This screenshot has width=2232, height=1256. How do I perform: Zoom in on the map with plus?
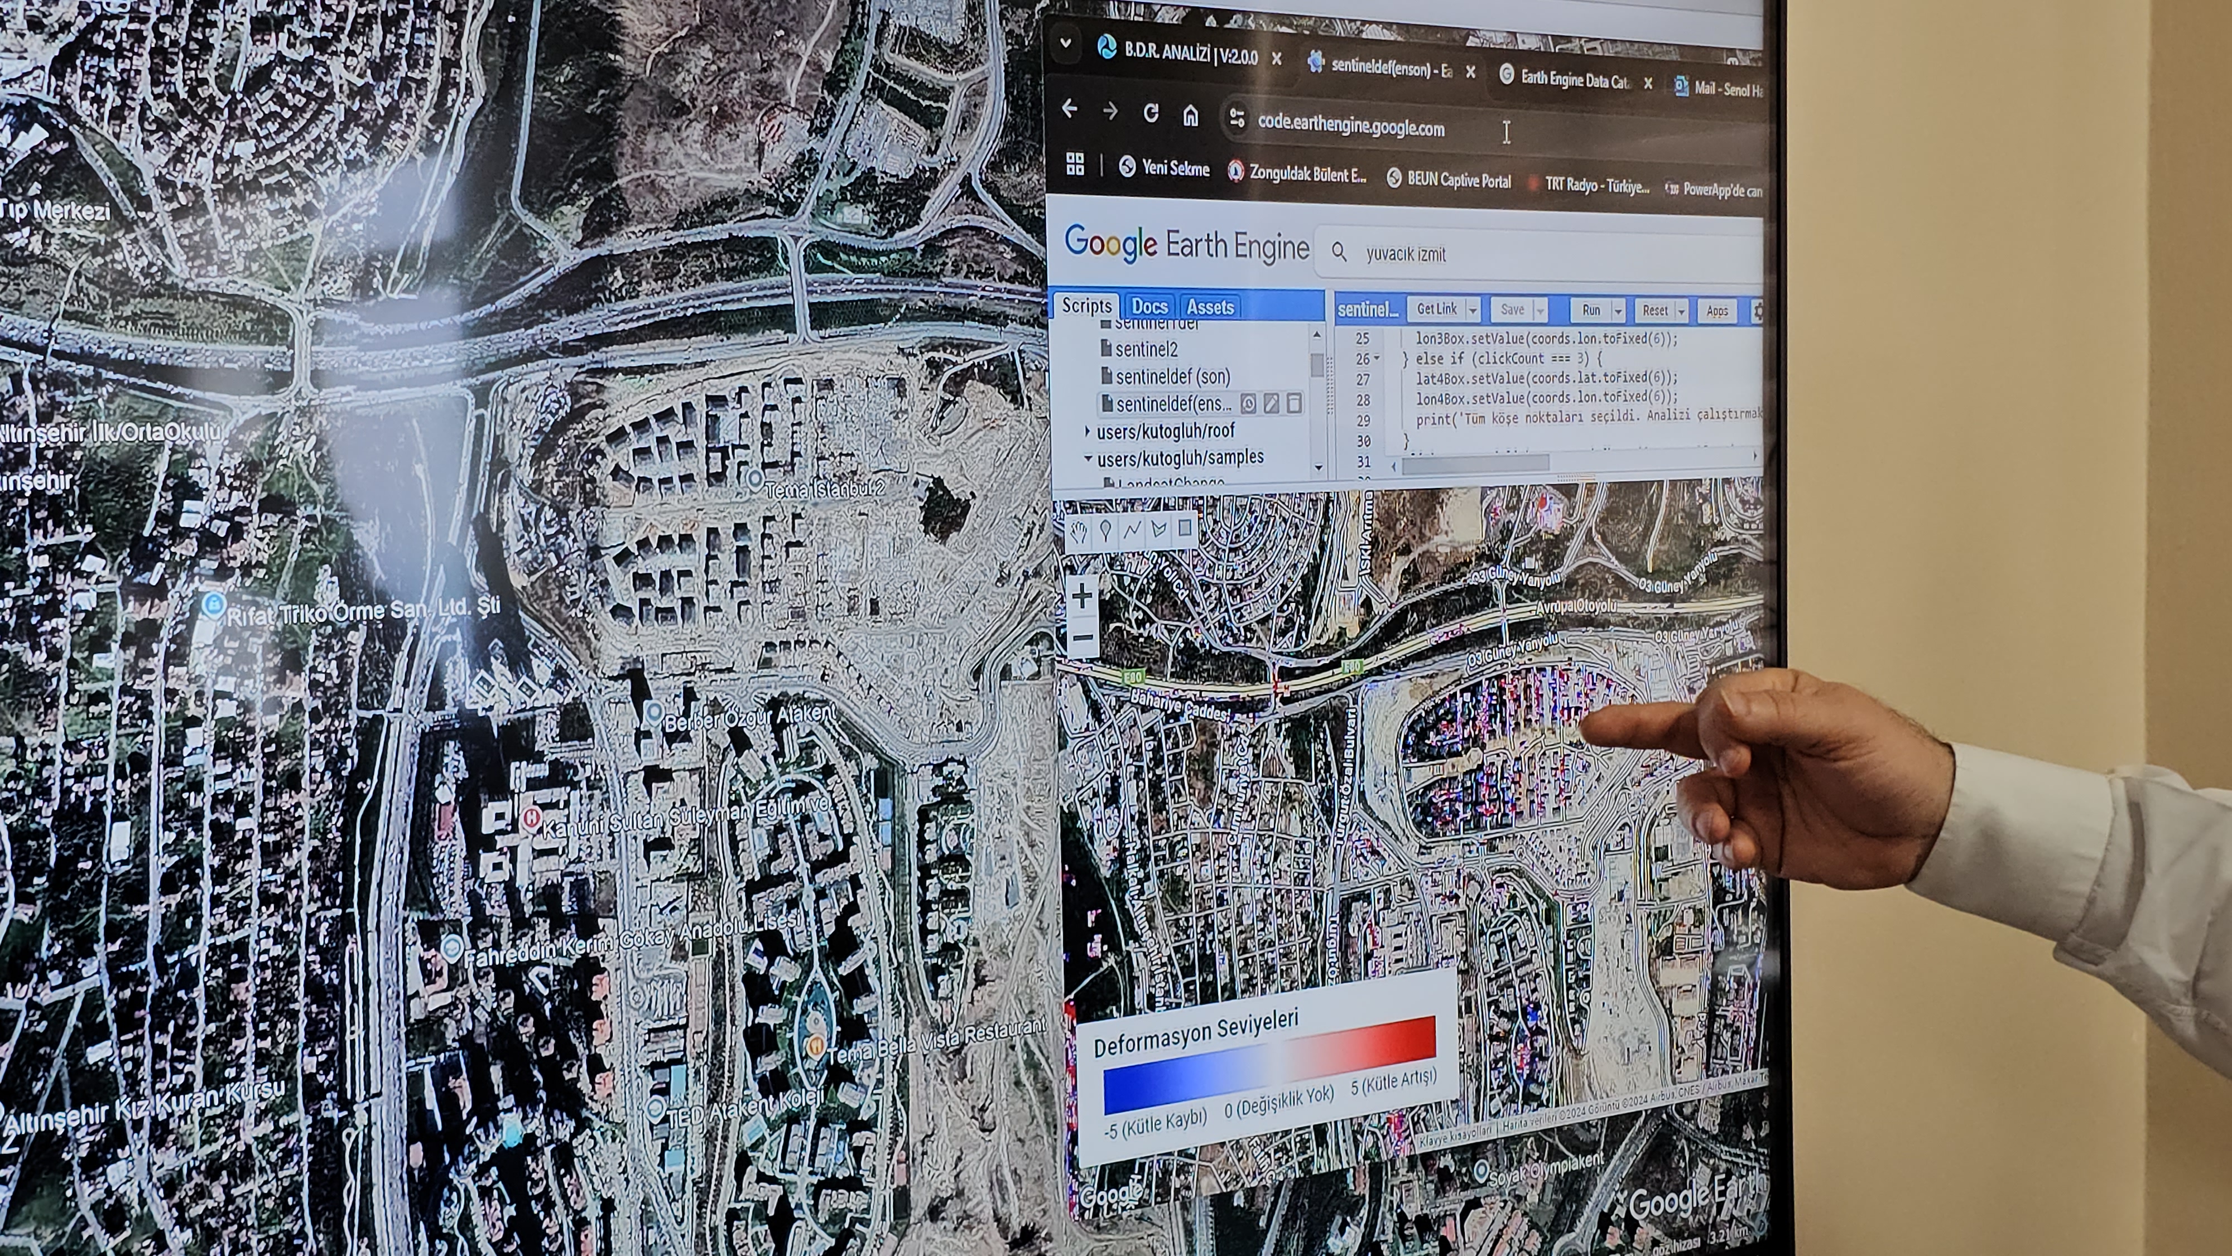coord(1082,596)
